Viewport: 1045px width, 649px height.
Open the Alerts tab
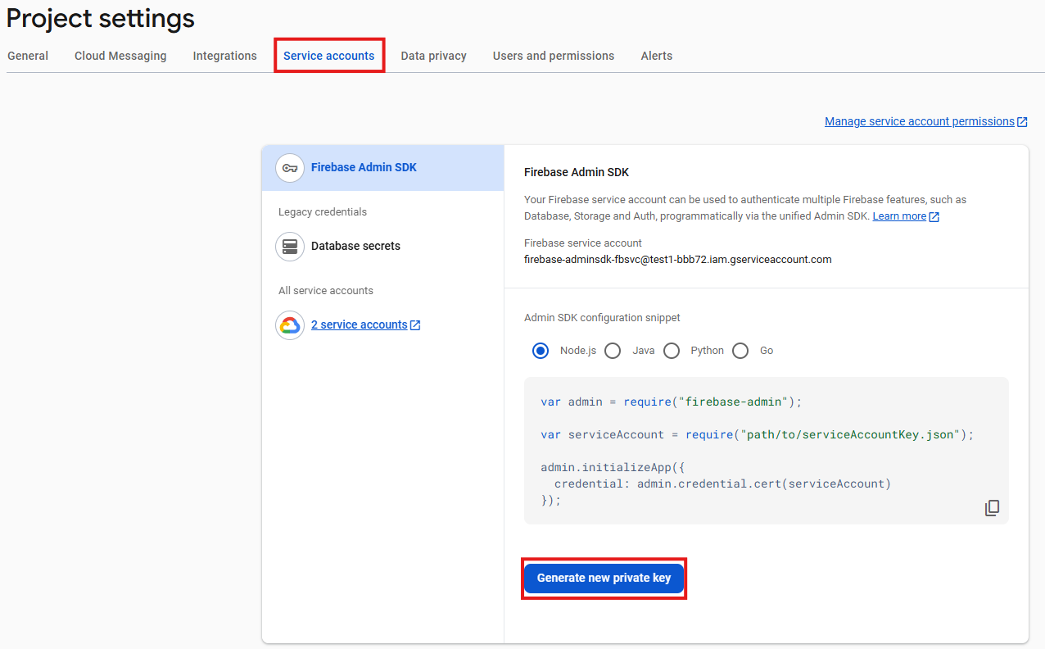657,56
